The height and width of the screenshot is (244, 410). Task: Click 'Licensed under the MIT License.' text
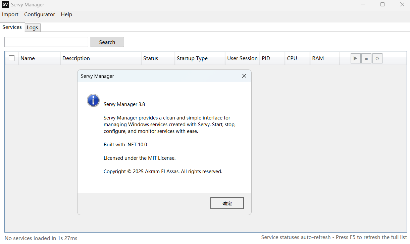click(140, 158)
